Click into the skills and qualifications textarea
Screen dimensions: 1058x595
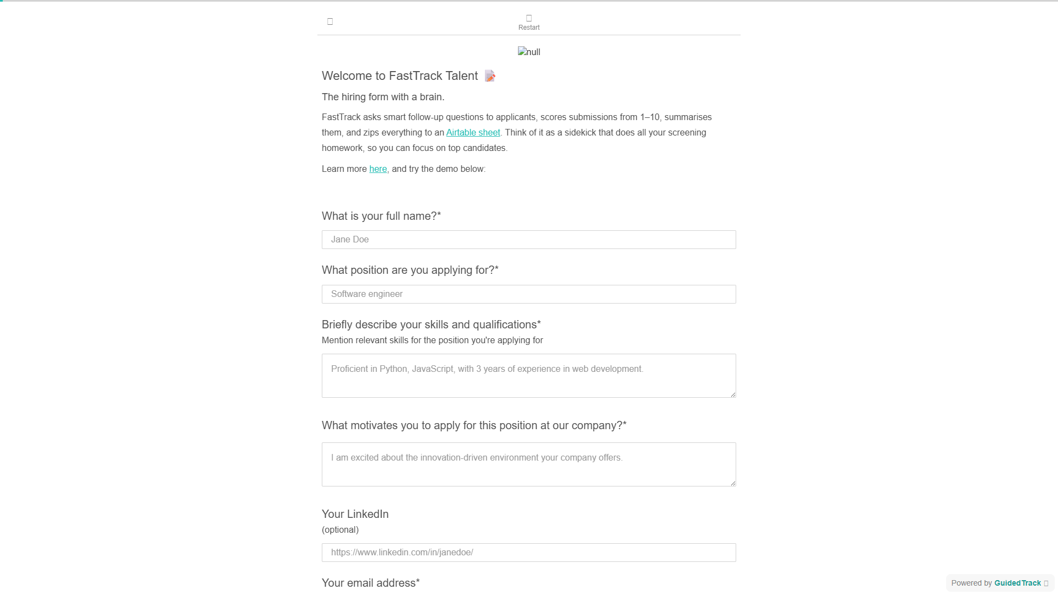pos(529,376)
